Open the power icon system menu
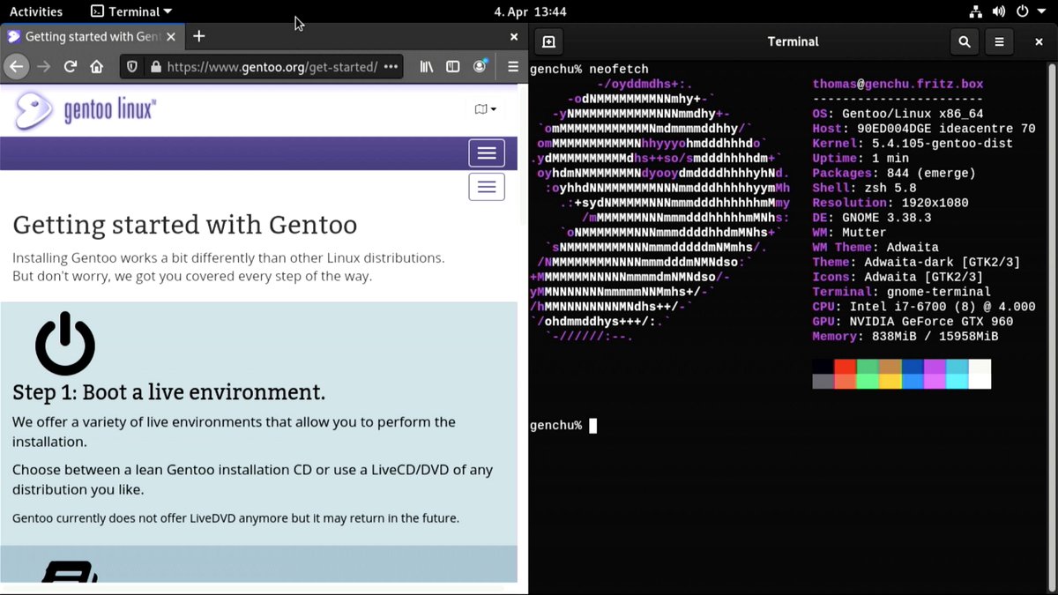The width and height of the screenshot is (1058, 595). tap(1022, 11)
